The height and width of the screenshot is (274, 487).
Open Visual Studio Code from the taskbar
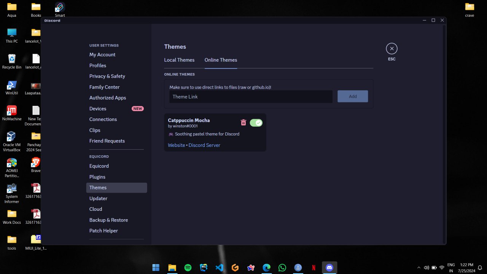(220, 268)
